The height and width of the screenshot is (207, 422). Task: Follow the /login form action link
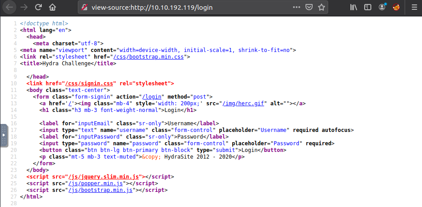(x=152, y=96)
